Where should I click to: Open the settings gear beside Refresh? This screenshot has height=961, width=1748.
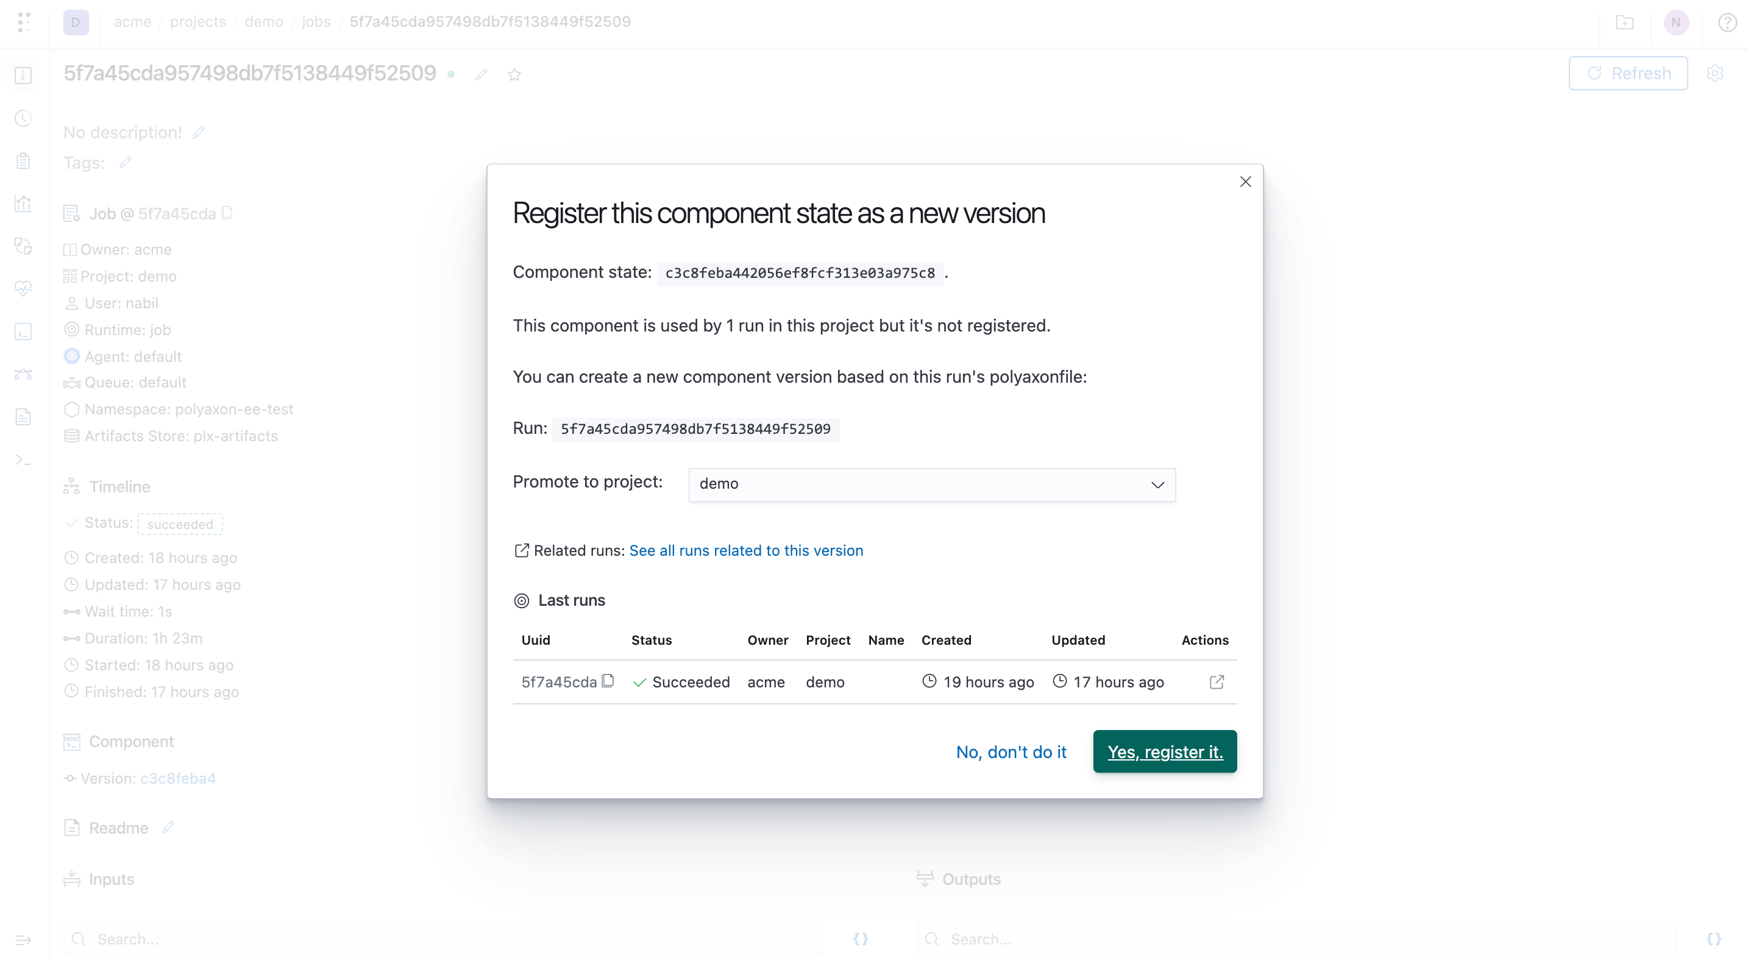click(1714, 73)
